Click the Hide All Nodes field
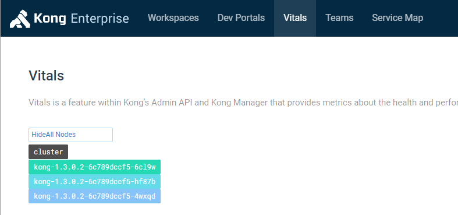 tap(70, 135)
